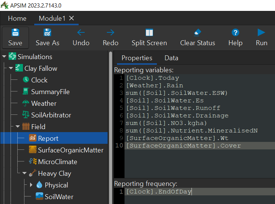Select the SurfaceOrganicMatter tree item
Screen dimensions: 275x204
coord(71,150)
